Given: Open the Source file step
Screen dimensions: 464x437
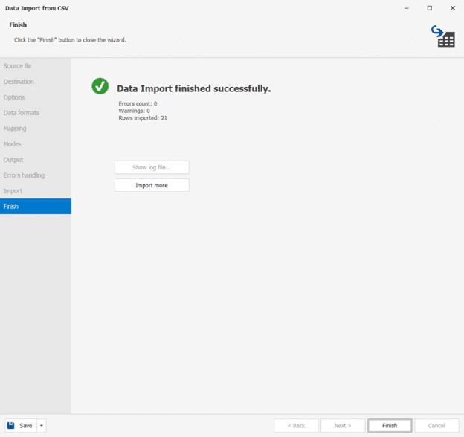Looking at the screenshot, I should point(18,66).
